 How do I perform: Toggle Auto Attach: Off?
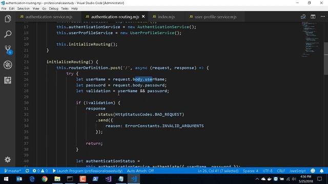(140, 171)
